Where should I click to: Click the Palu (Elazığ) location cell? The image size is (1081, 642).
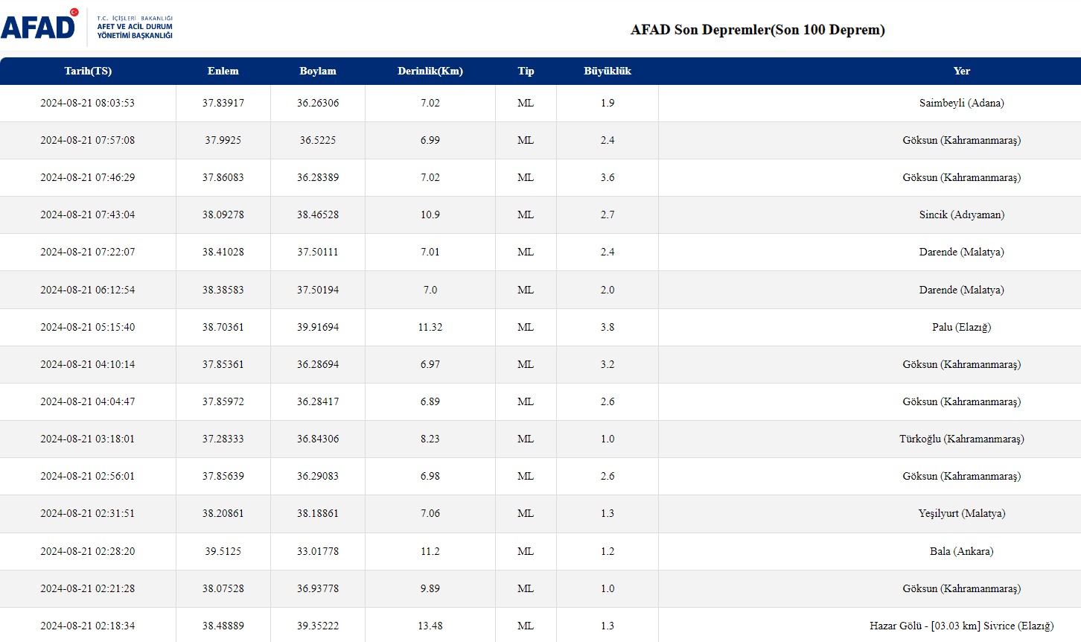click(x=962, y=327)
